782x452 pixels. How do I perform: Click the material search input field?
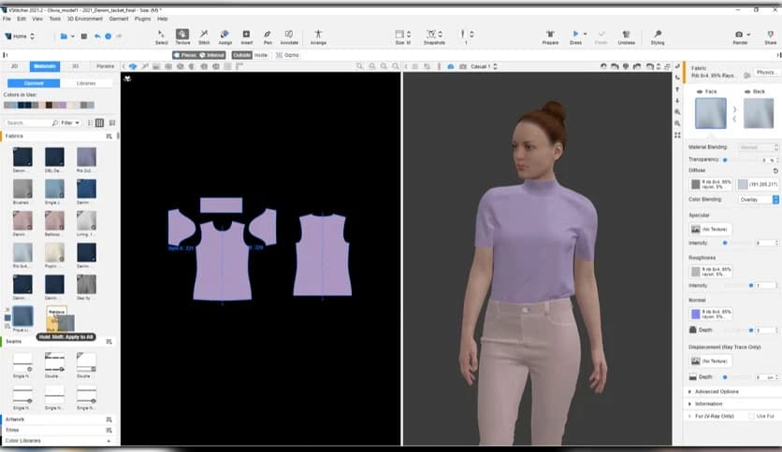click(x=28, y=122)
